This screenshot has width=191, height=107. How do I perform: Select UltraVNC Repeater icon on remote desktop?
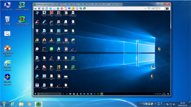coord(73,49)
